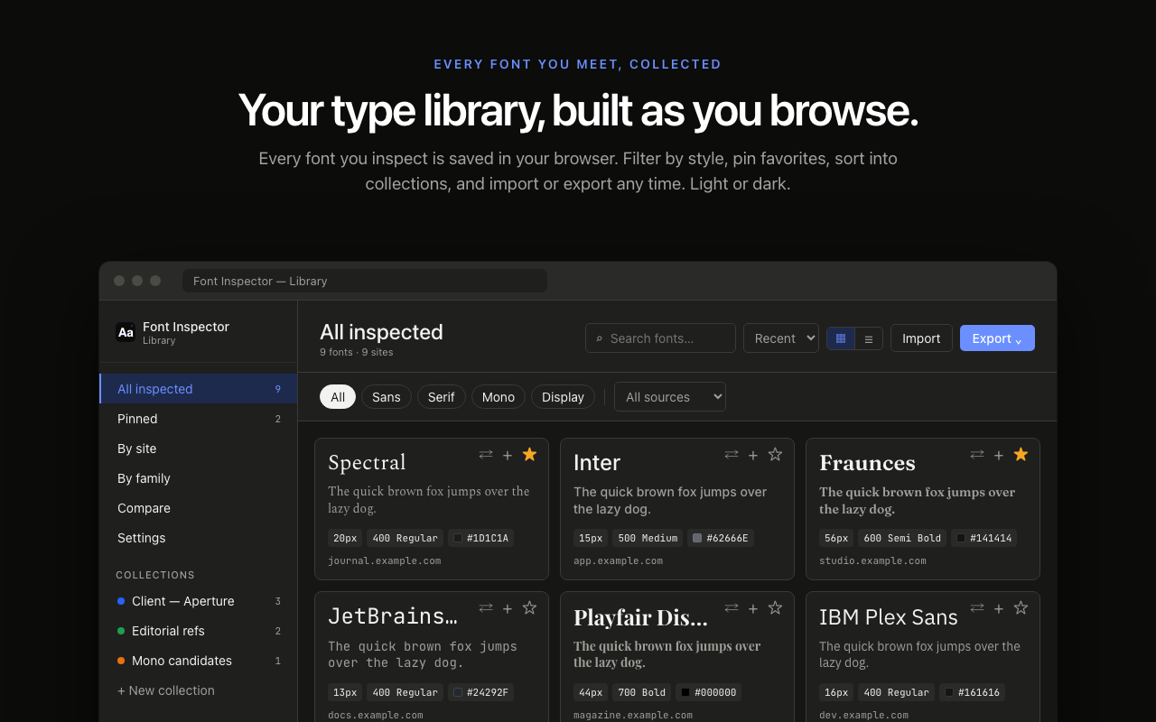Click the plus icon on IBM Plex Sans card

point(999,608)
